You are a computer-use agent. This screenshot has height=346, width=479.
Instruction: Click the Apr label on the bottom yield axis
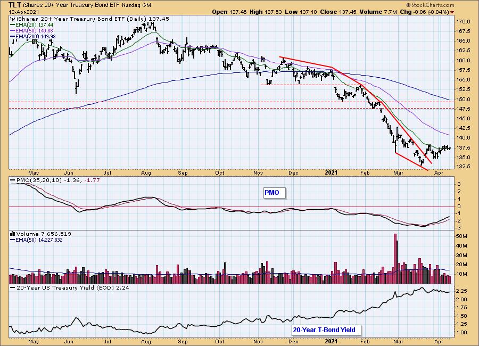point(439,341)
